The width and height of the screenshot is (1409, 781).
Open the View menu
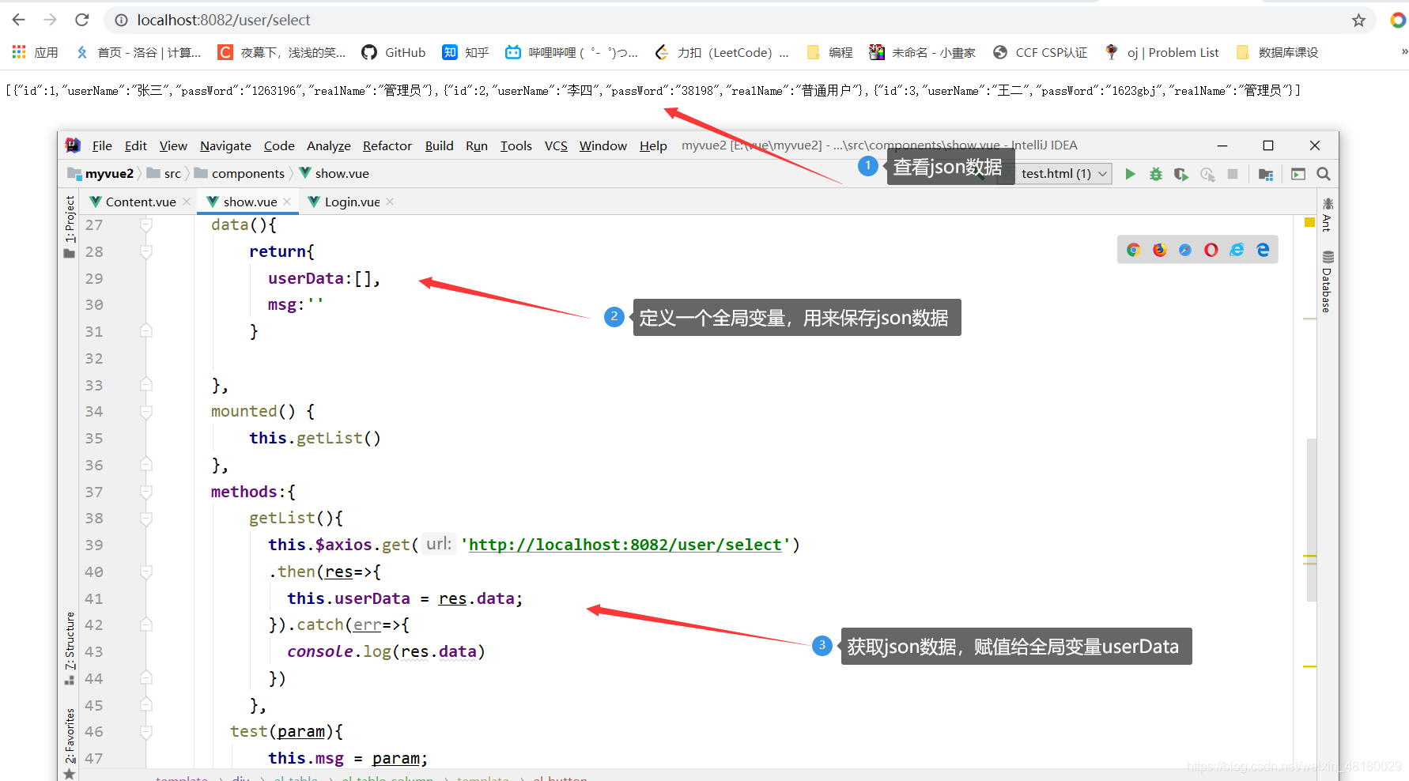click(x=173, y=145)
